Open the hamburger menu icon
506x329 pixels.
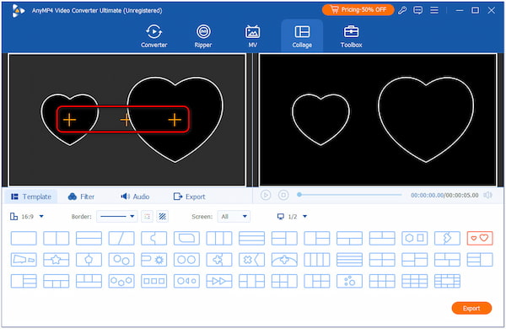[434, 10]
